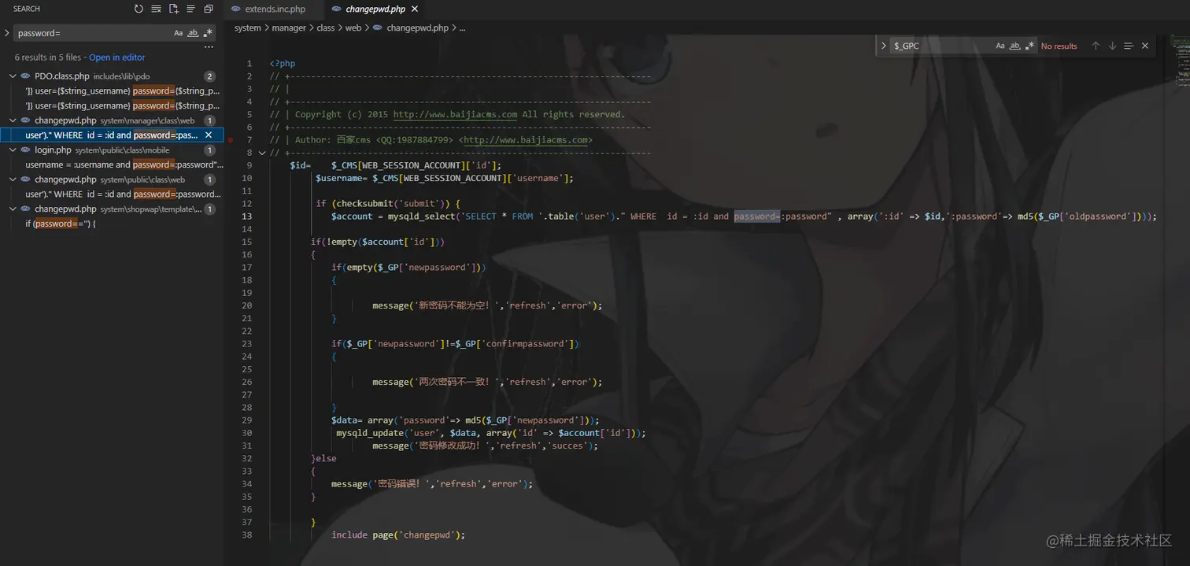Click 'manager' in breadcrumb
Image resolution: width=1190 pixels, height=566 pixels.
[289, 28]
